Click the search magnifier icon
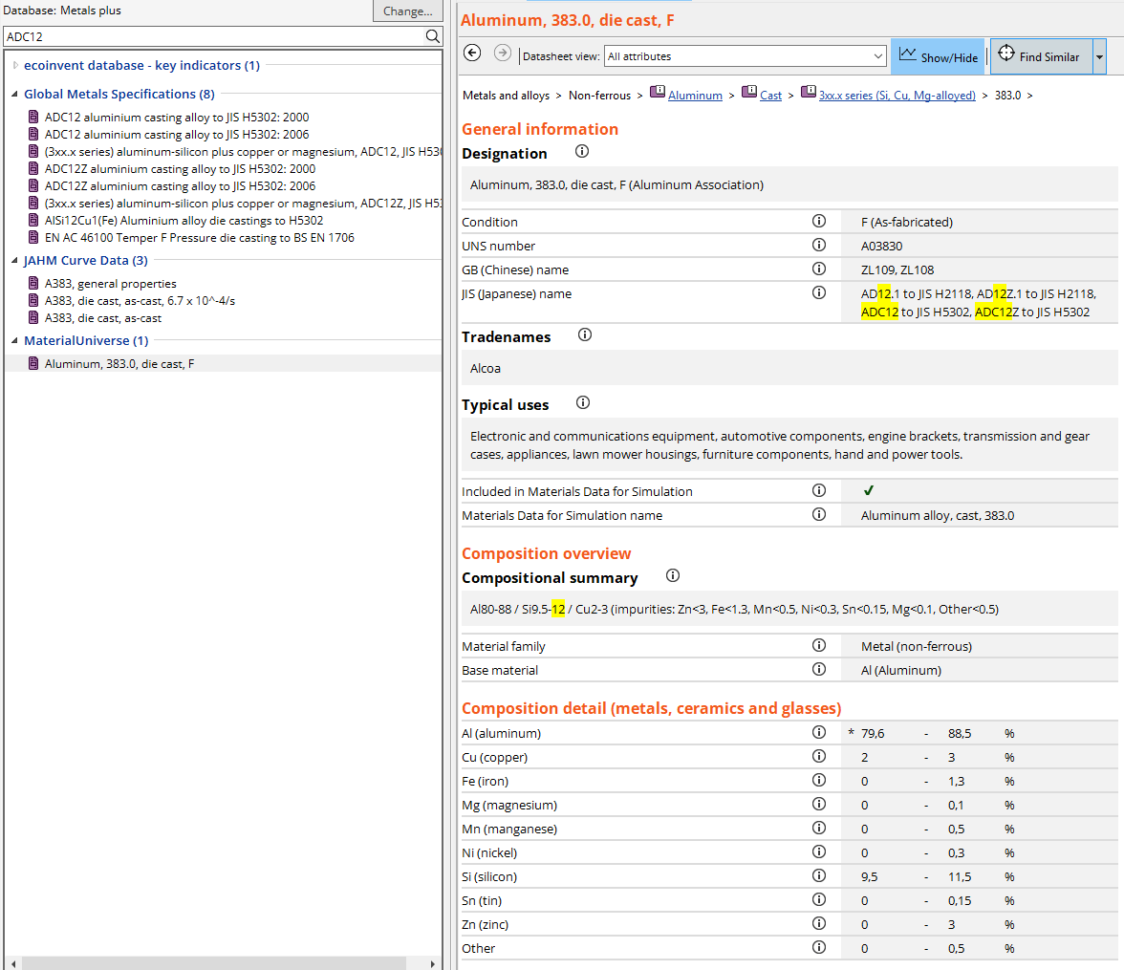Image resolution: width=1124 pixels, height=970 pixels. coord(432,36)
